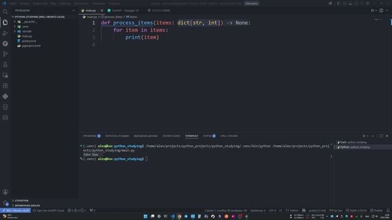Open poetry.lock in the file tree

click(x=29, y=41)
